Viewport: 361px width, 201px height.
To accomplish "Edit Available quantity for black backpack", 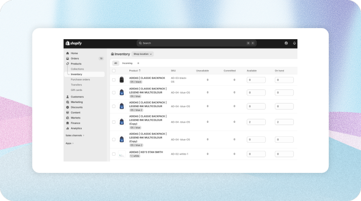I will pyautogui.click(x=256, y=80).
